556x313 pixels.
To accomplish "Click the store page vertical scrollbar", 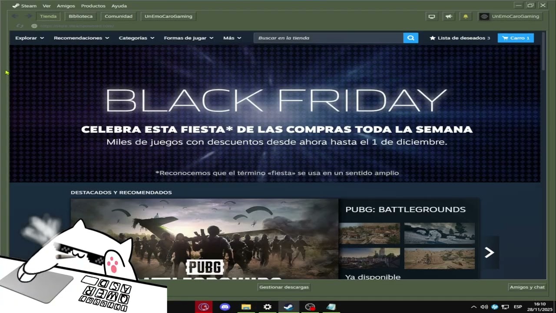I will [x=543, y=51].
